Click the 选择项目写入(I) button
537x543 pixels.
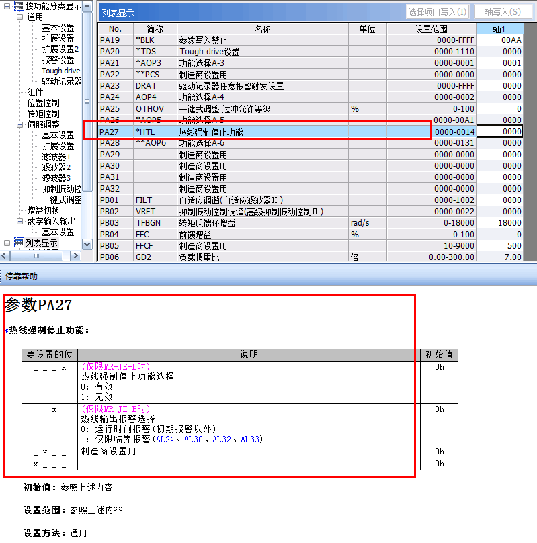438,11
